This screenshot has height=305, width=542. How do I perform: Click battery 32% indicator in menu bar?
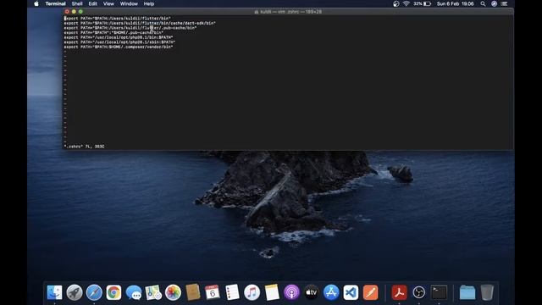tap(422, 3)
